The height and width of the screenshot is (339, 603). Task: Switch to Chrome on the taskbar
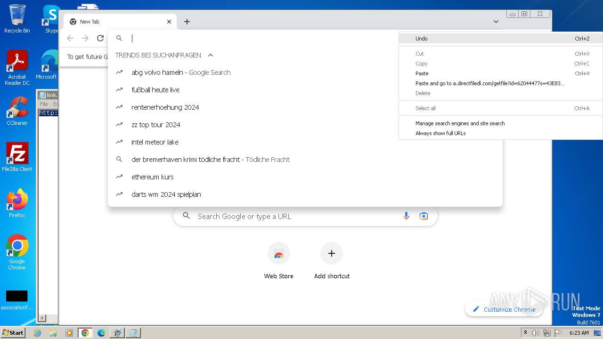pos(85,333)
